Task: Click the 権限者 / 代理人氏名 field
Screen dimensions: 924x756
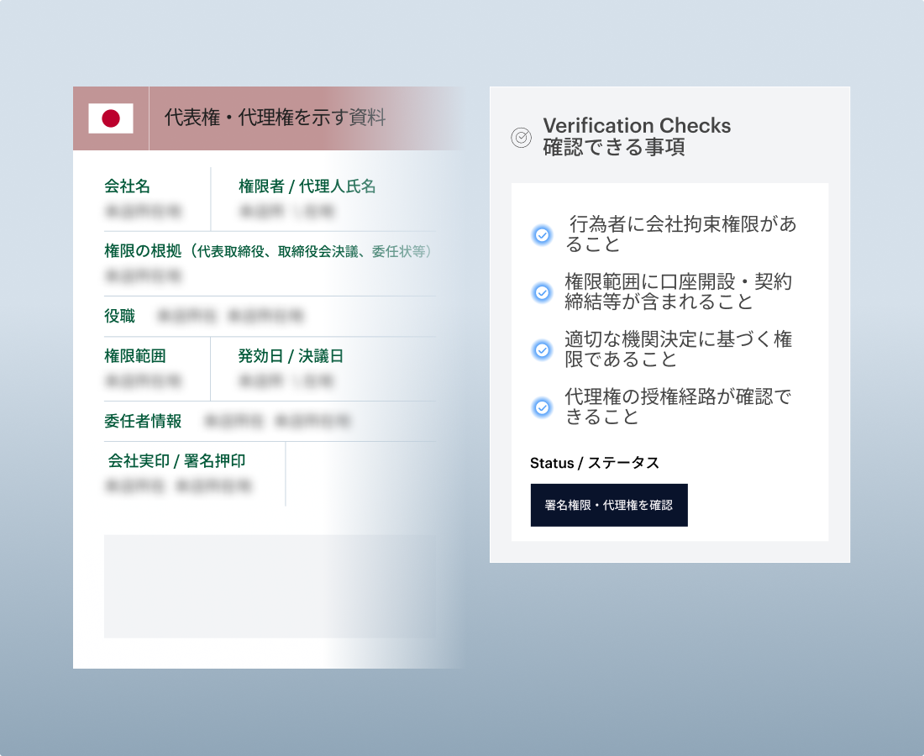Action: click(307, 186)
